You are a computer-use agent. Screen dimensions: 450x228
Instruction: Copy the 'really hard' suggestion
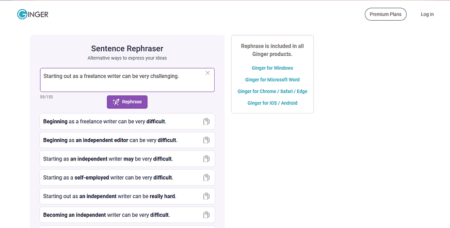(206, 197)
